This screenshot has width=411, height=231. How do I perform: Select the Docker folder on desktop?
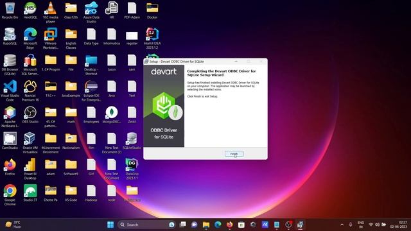point(152,10)
